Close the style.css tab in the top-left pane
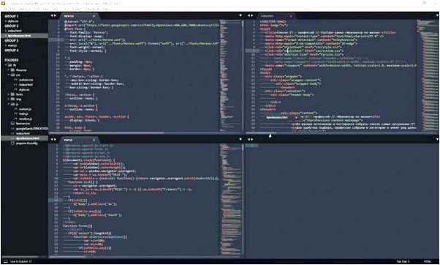Viewport: 440px width, 265px height. [94, 16]
